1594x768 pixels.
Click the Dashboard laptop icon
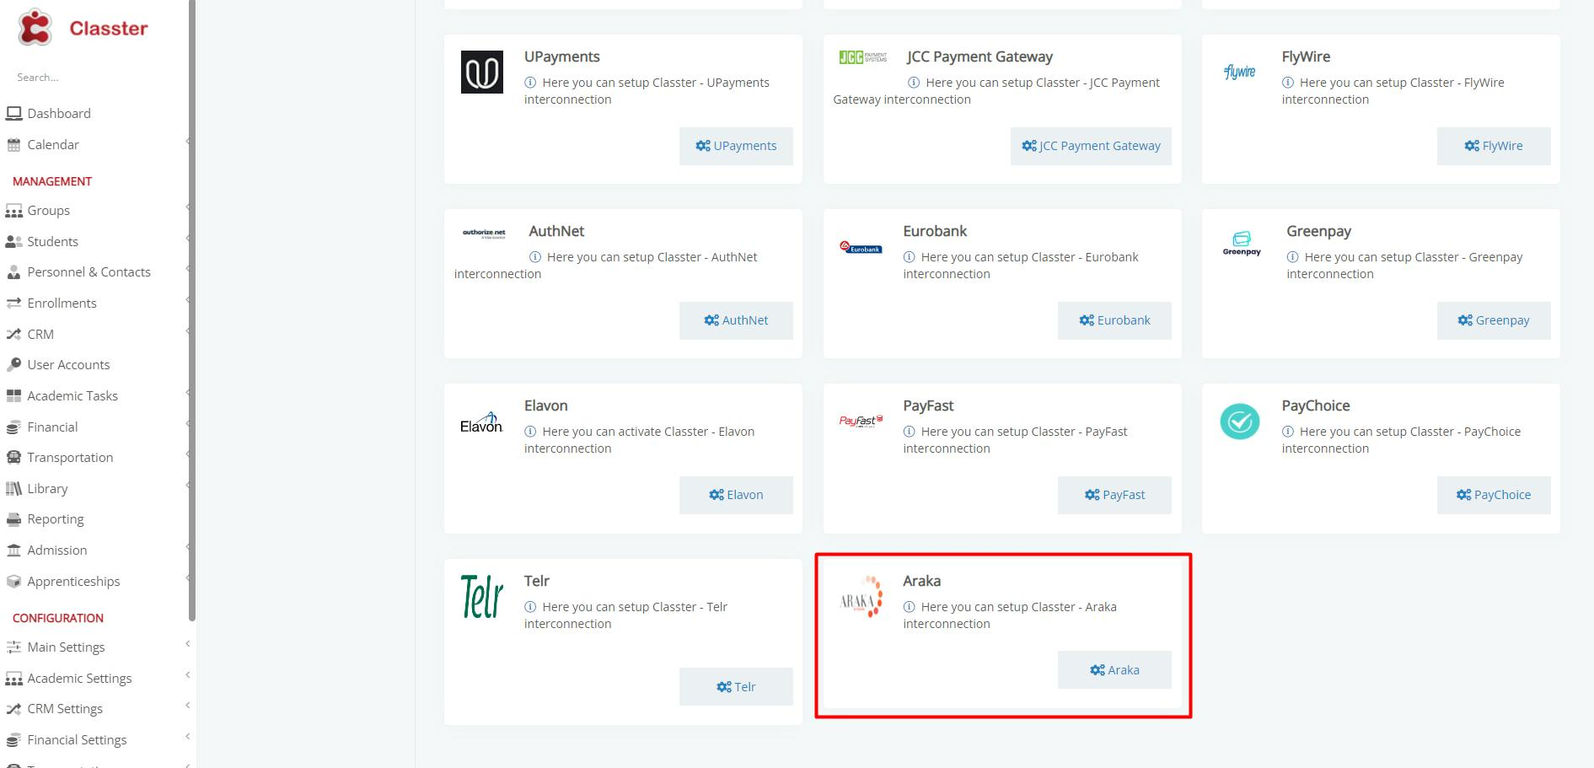coord(13,113)
